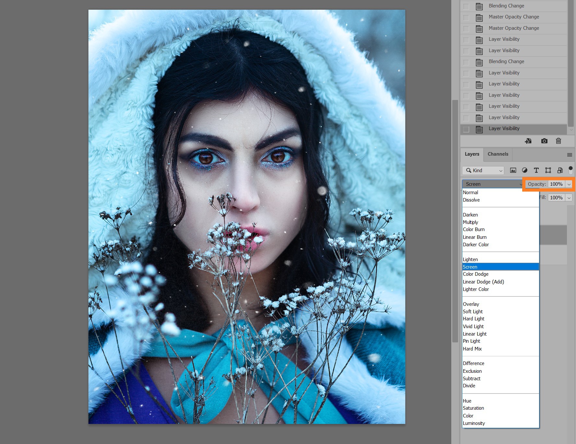
Task: Delete the current history state
Action: point(558,141)
